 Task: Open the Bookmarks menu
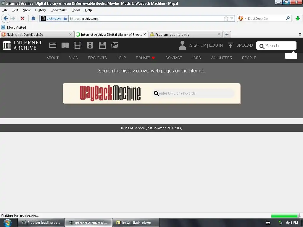tap(59, 10)
